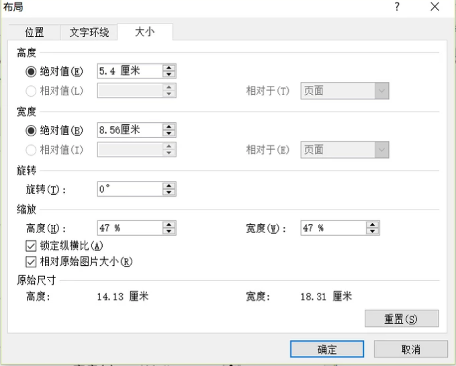
Task: Increase absolute height with up arrow
Action: 169,68
